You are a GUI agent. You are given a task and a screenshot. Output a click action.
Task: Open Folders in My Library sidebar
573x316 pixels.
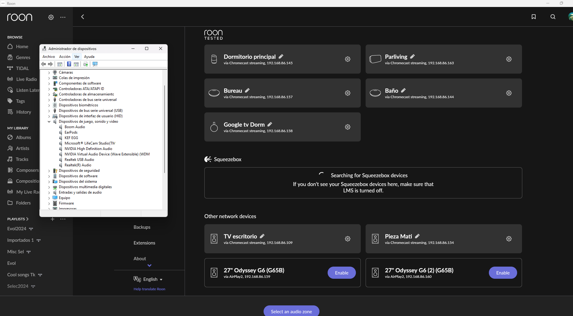click(x=23, y=203)
